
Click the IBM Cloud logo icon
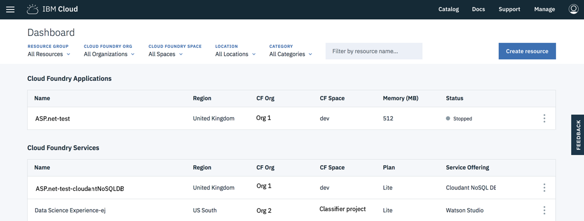[33, 9]
